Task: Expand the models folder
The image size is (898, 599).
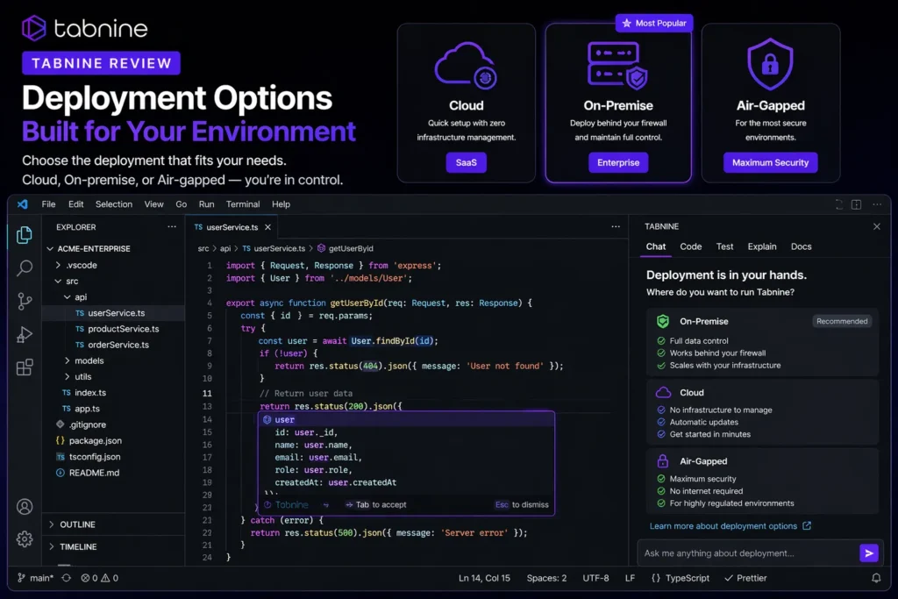Action: pos(67,360)
